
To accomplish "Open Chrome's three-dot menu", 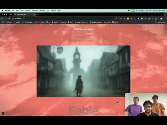I will (165, 18).
